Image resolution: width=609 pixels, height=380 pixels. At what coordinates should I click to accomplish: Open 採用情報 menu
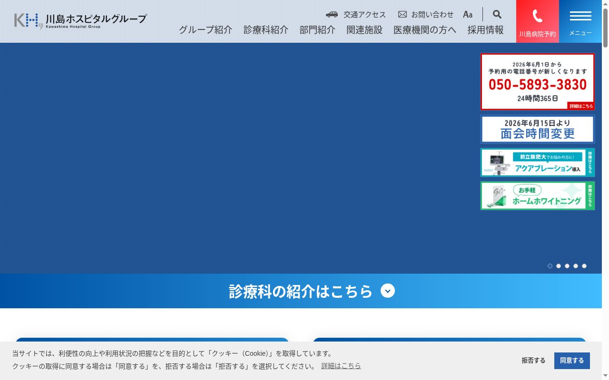[x=485, y=29]
